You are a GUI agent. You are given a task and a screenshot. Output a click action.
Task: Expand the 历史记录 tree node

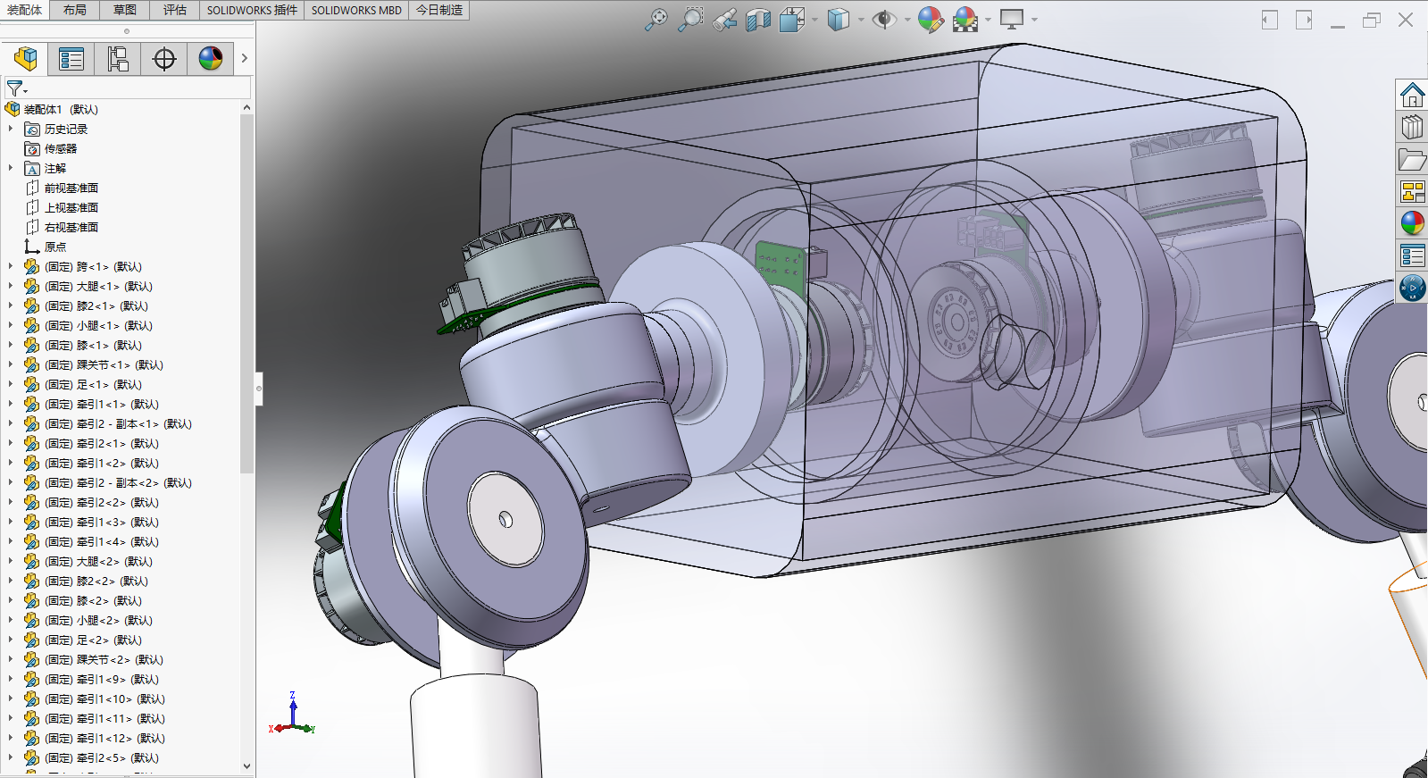point(11,129)
